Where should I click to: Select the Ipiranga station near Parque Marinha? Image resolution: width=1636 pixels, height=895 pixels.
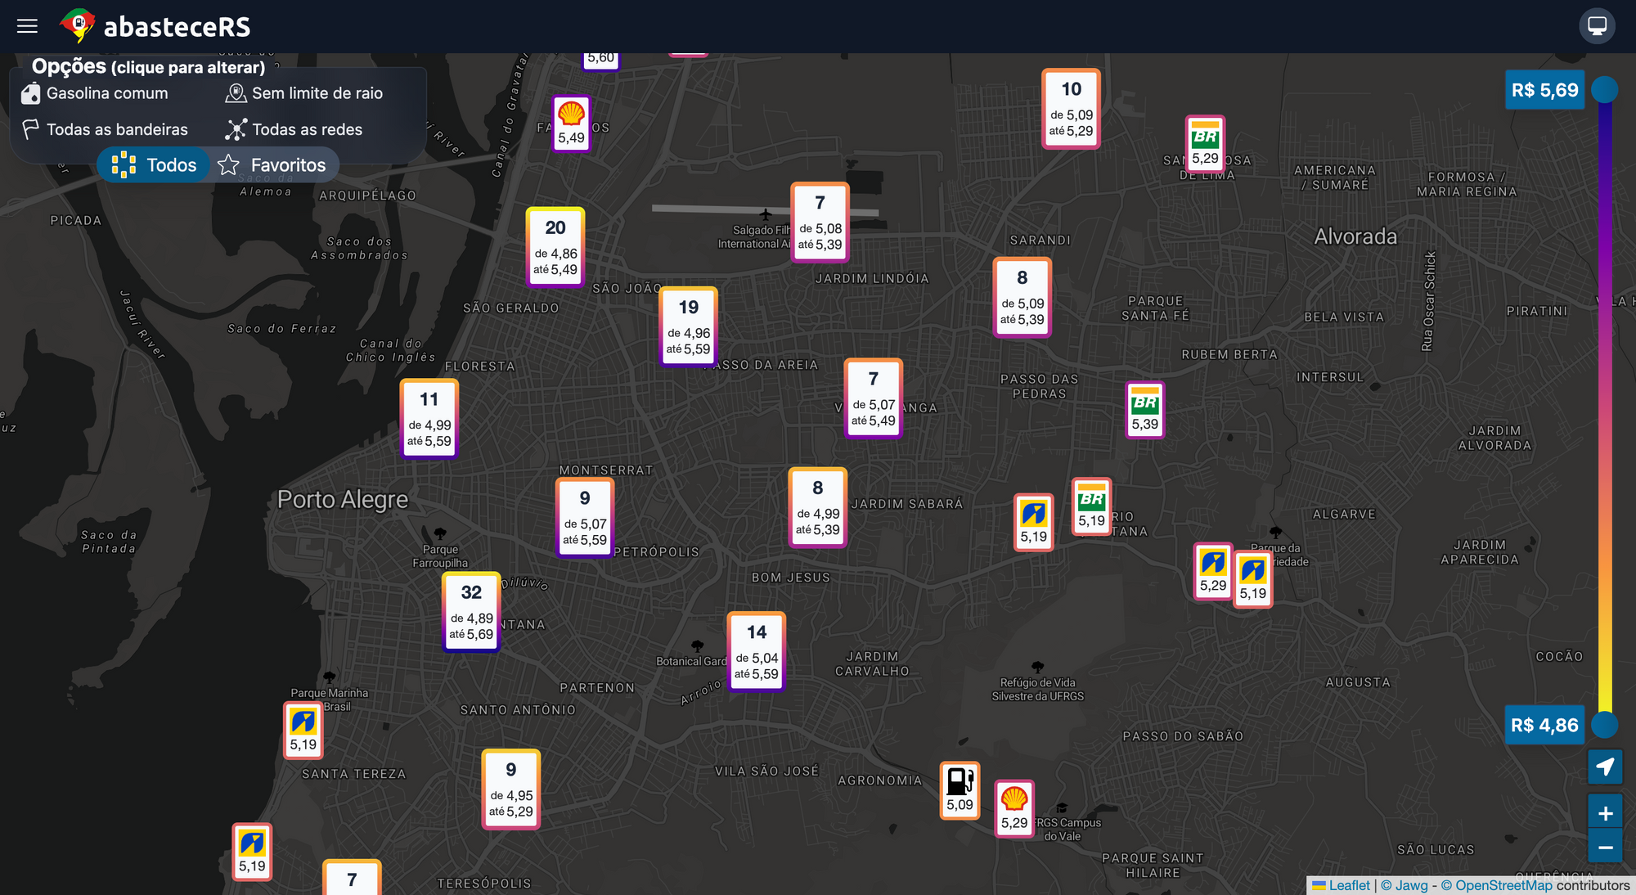tap(303, 731)
